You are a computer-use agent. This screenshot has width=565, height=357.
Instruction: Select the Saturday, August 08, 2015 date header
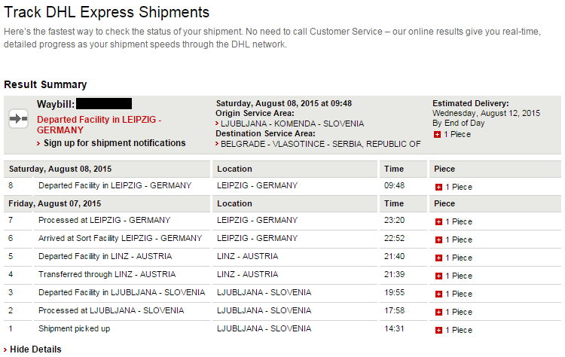pos(60,169)
